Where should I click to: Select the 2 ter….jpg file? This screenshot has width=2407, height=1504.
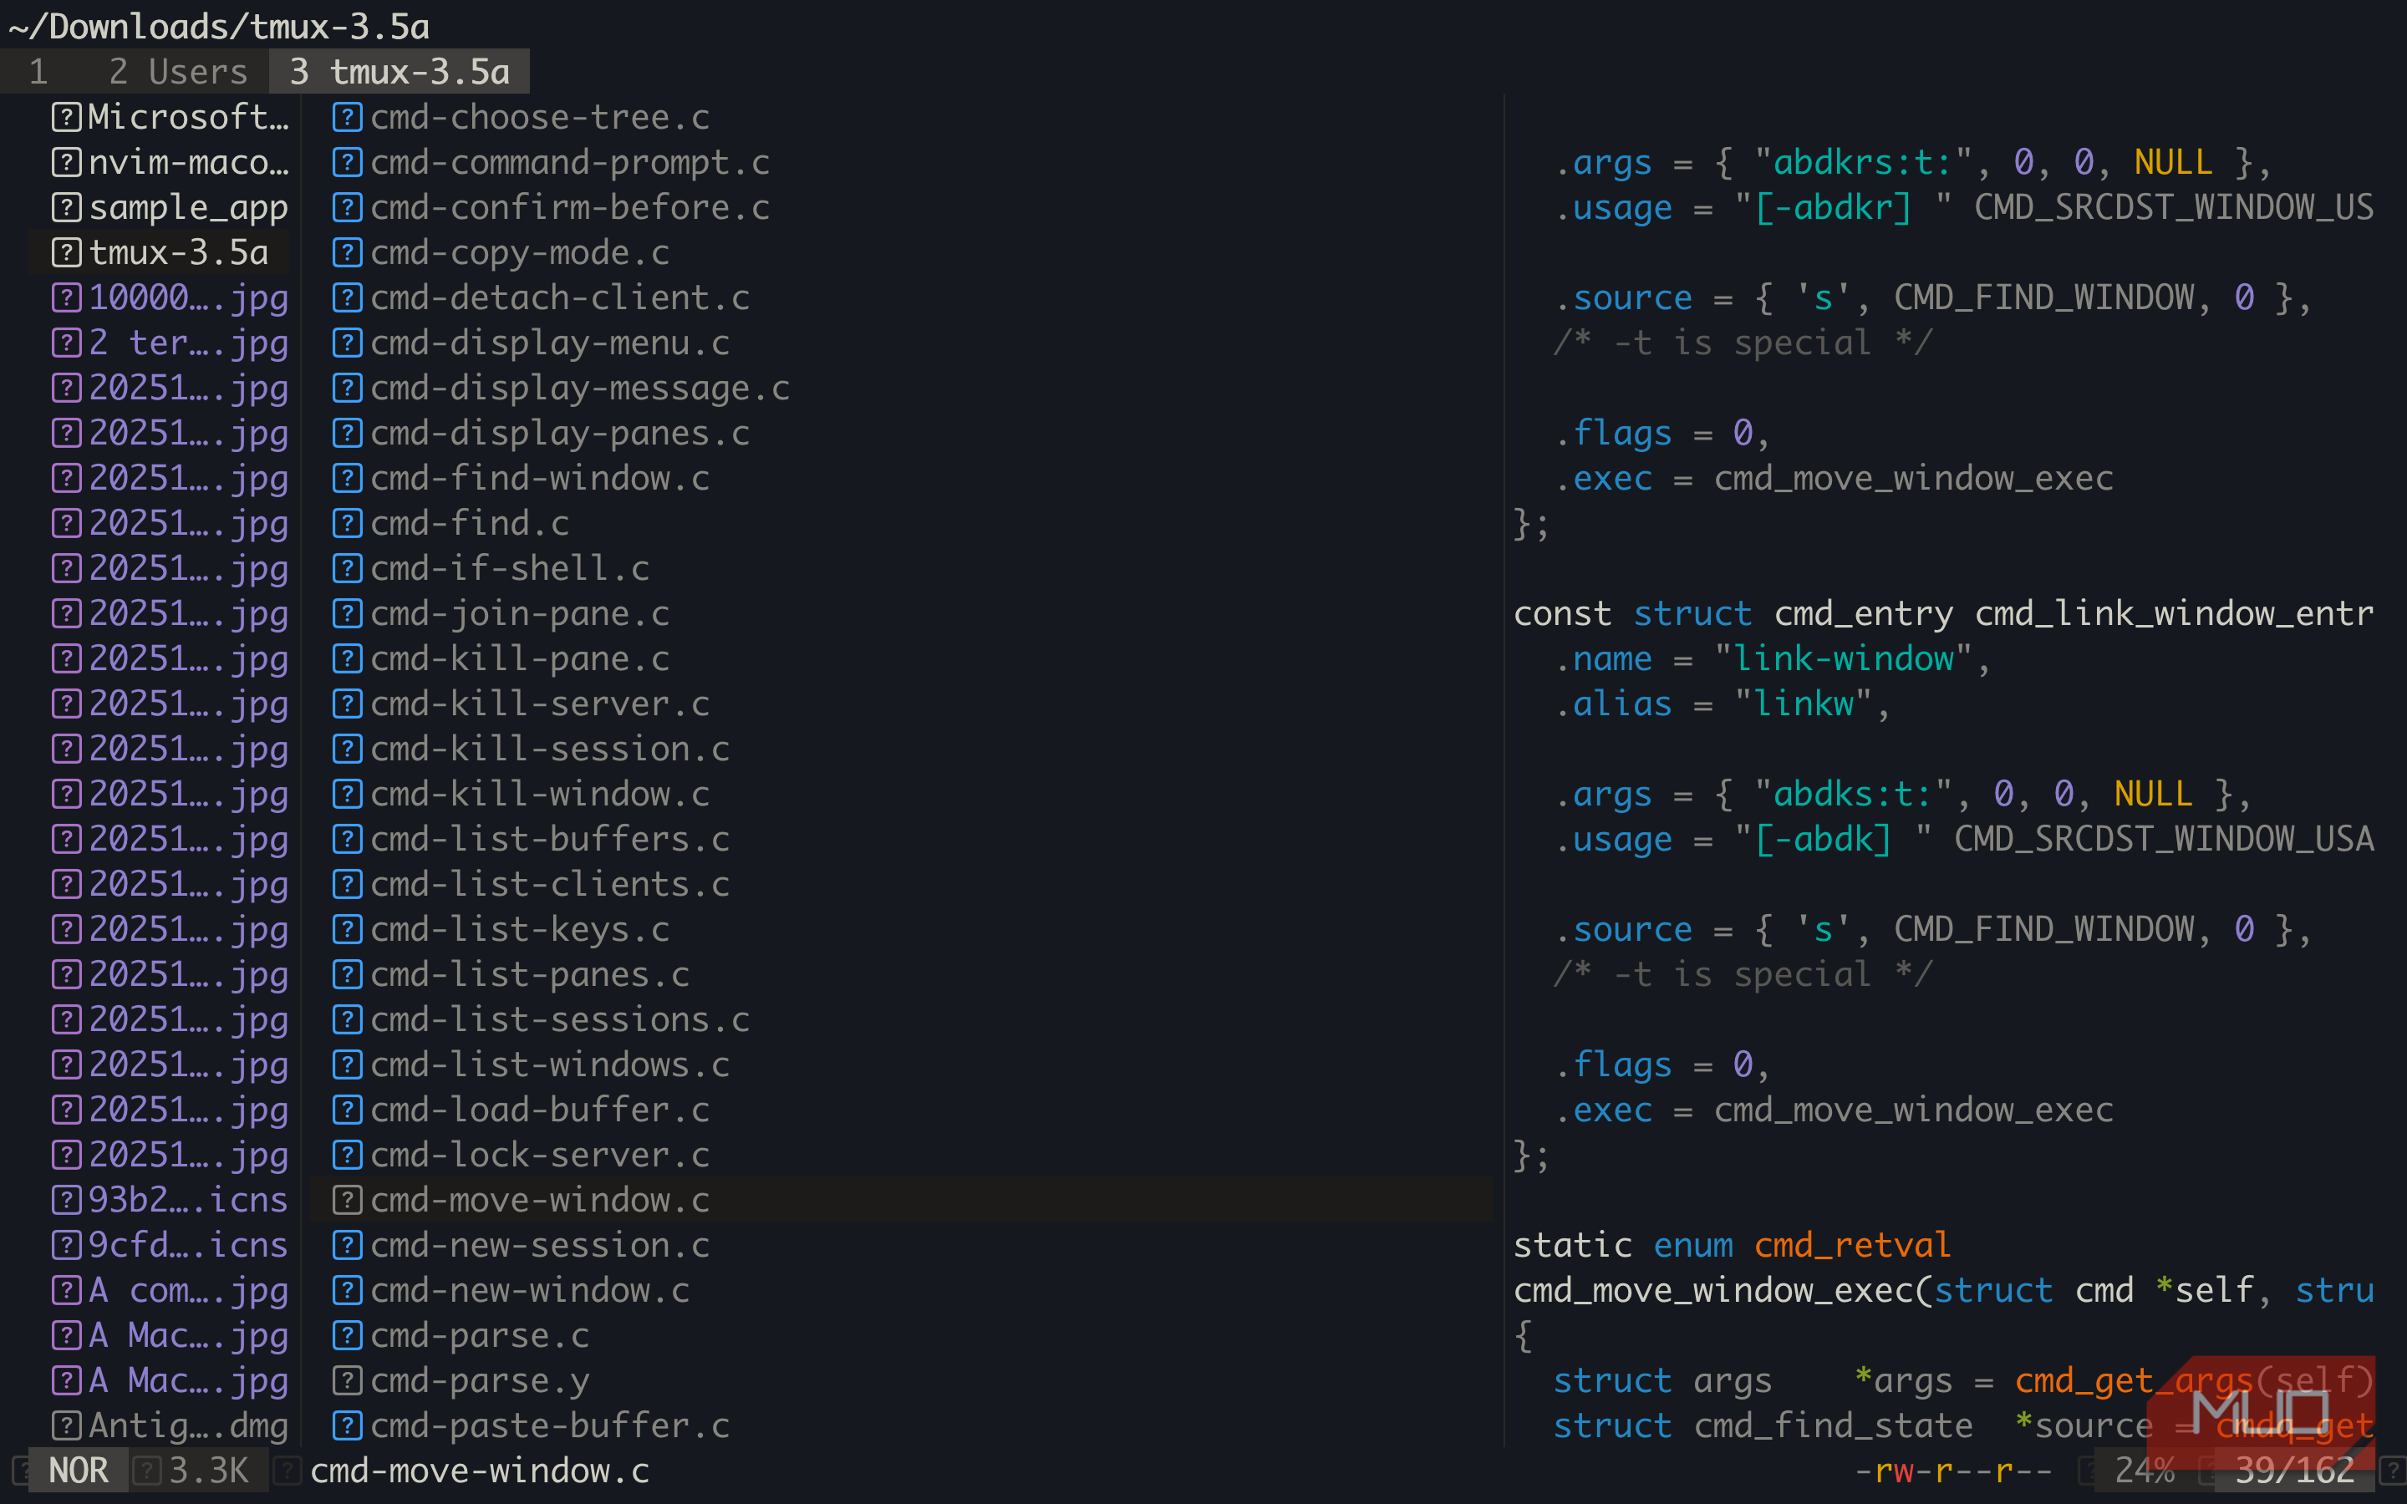169,343
